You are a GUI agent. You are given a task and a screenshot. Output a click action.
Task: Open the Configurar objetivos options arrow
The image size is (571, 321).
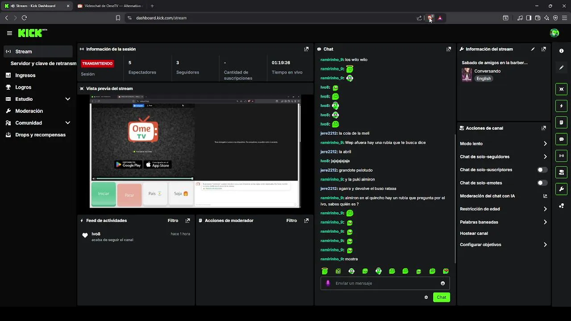[x=545, y=245]
